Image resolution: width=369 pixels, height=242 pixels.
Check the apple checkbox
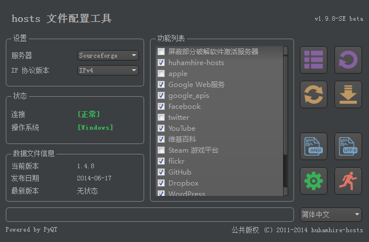click(161, 73)
